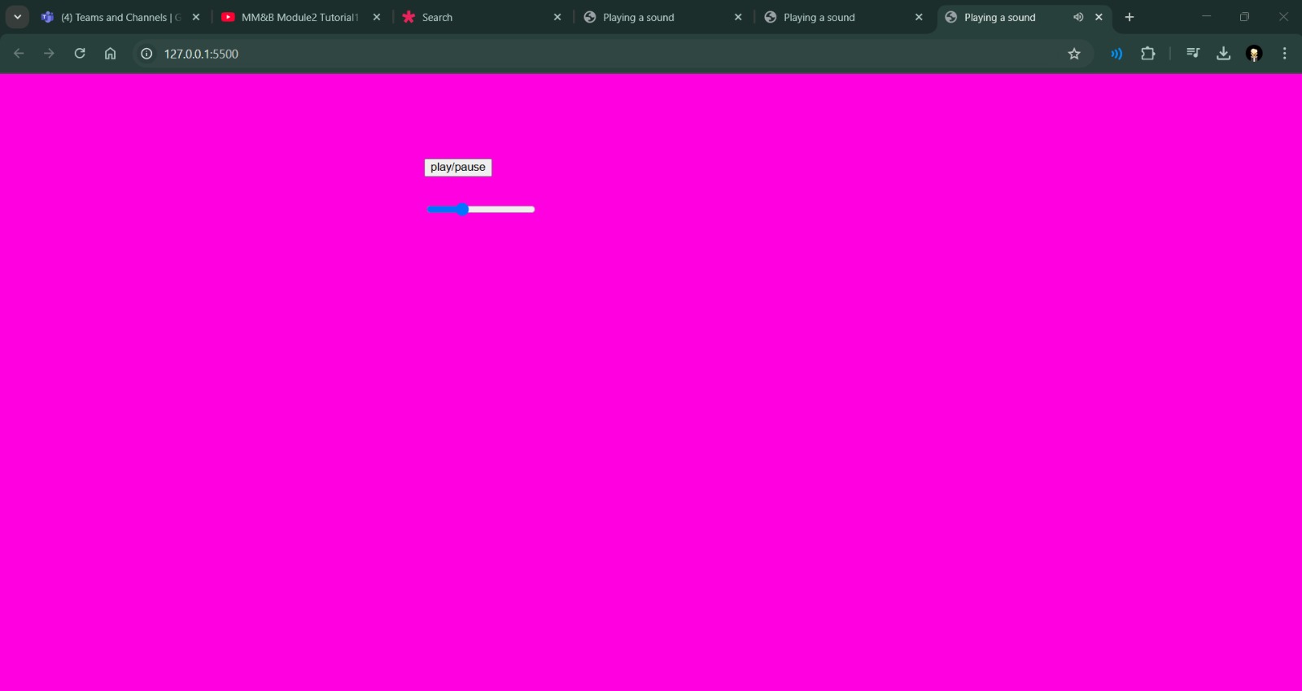Switch to the Teams and Channels tab
This screenshot has height=691, width=1302.
(x=120, y=17)
